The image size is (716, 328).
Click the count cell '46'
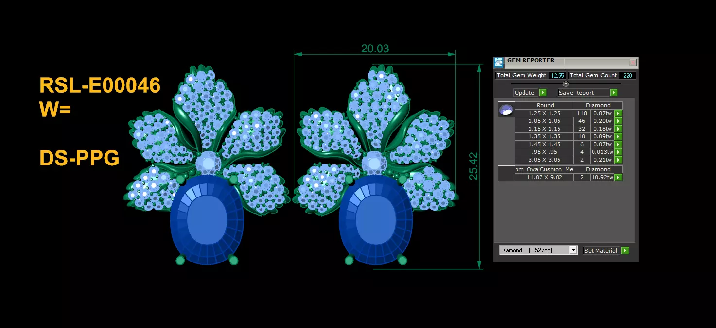pyautogui.click(x=581, y=121)
